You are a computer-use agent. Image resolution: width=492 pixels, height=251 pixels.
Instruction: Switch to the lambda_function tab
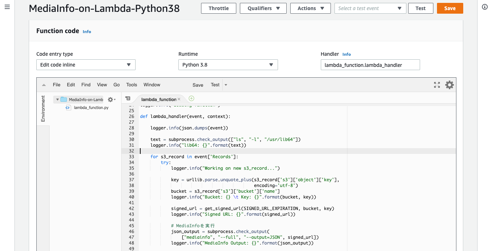click(x=160, y=99)
